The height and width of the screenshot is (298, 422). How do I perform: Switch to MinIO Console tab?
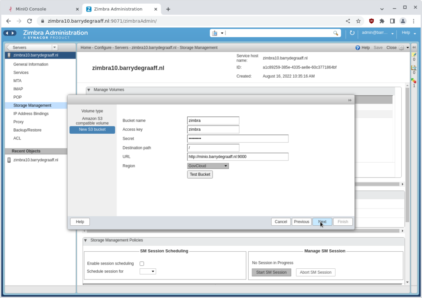point(43,9)
